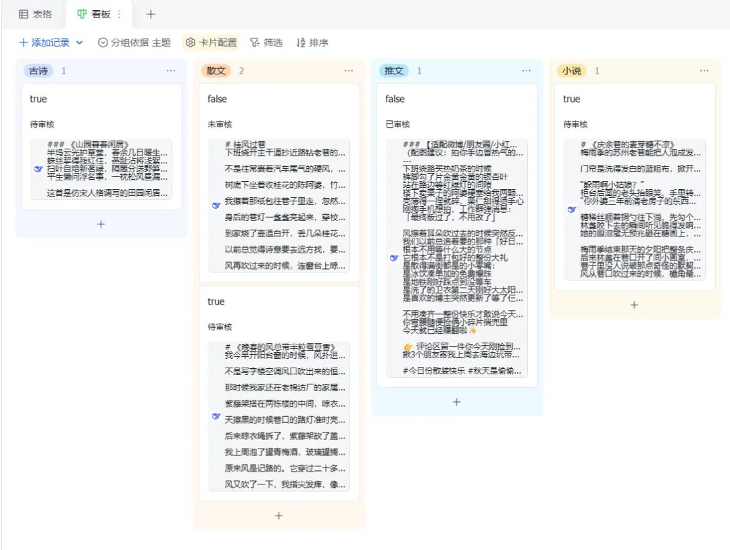Add a new card in 古诗 column
This screenshot has width=730, height=550.
coord(101,224)
